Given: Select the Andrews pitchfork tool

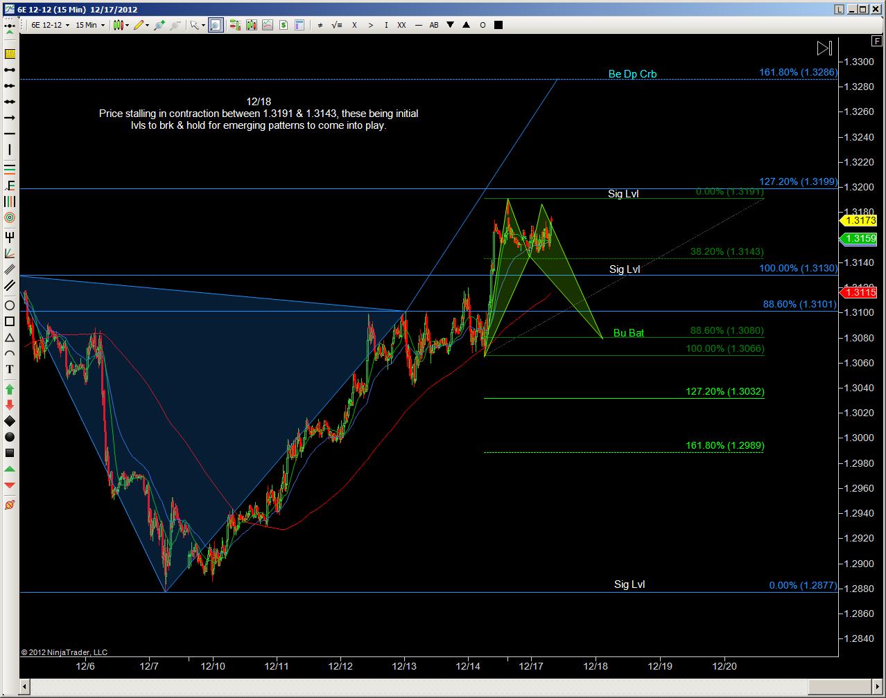Looking at the screenshot, I should click(x=10, y=237).
